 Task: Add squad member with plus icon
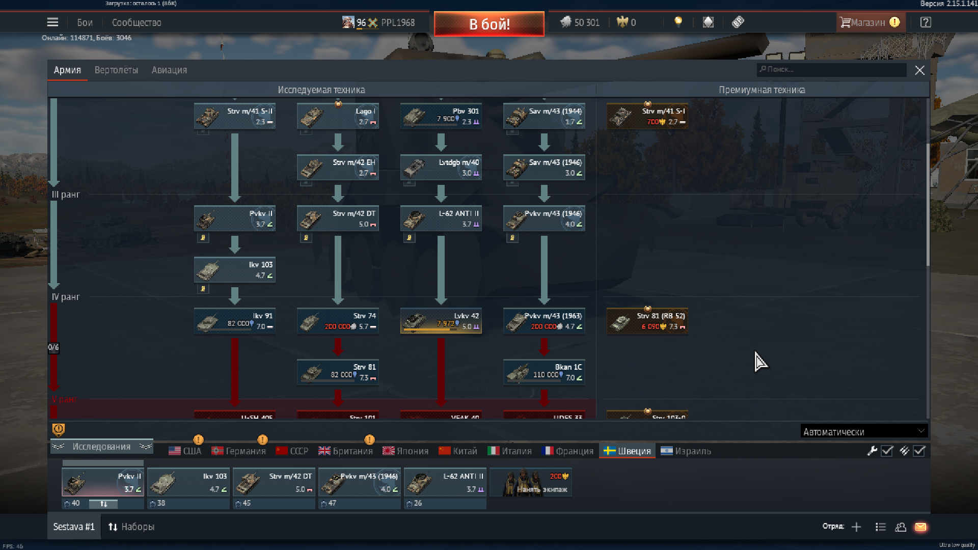tap(856, 527)
